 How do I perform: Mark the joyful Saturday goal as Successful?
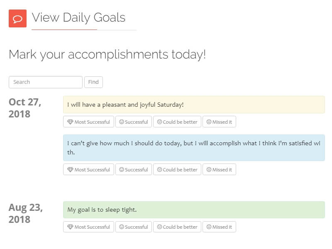[134, 122]
